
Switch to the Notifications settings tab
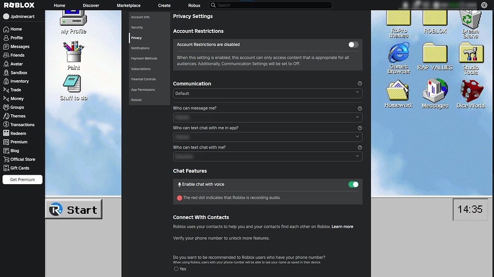(140, 48)
